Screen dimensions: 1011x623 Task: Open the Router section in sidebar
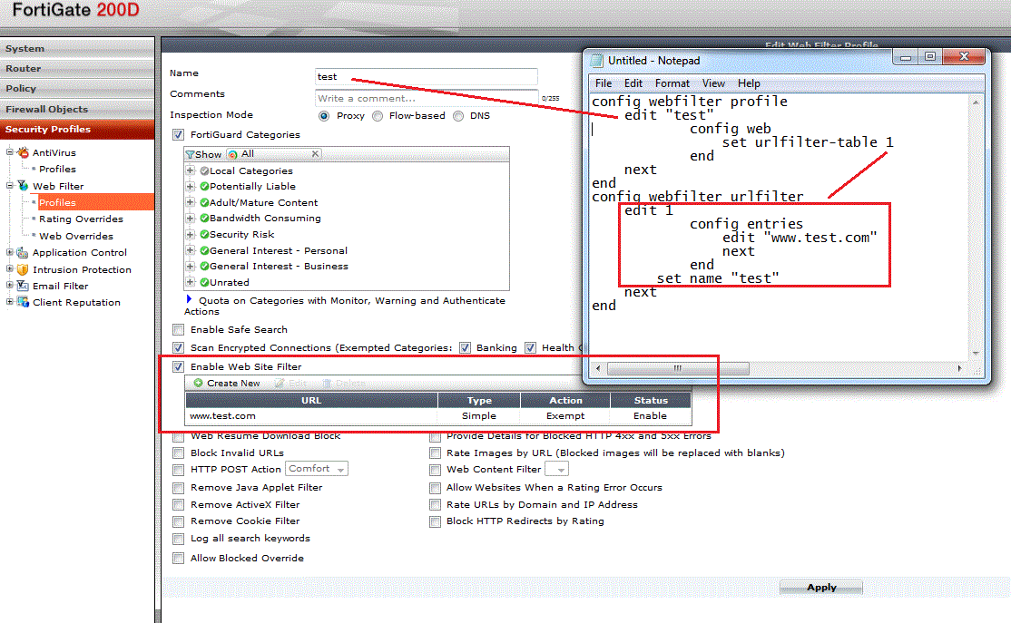point(77,68)
